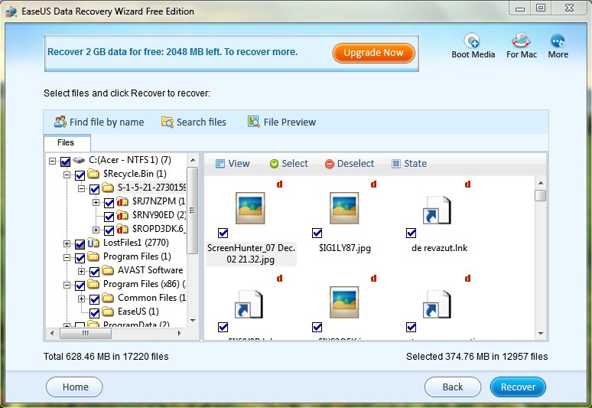Open the For Mac version link

point(522,46)
